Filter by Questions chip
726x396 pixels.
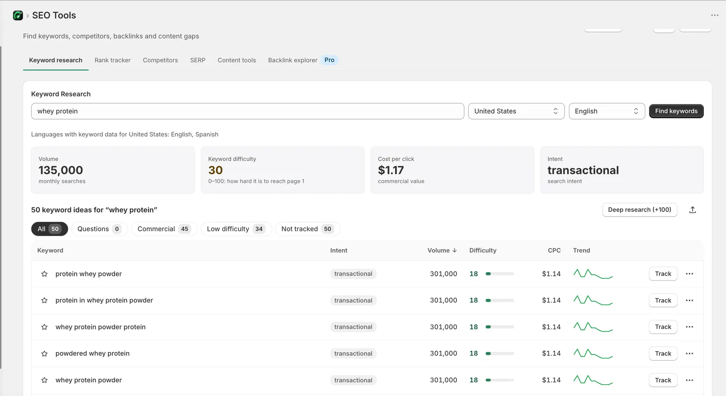[99, 229]
